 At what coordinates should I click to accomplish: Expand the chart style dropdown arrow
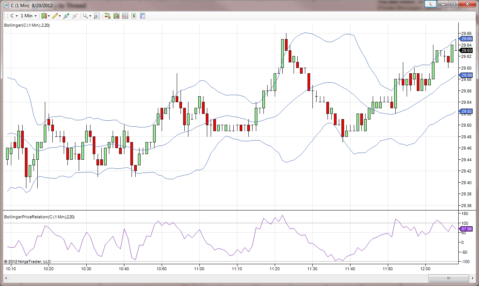coord(49,16)
